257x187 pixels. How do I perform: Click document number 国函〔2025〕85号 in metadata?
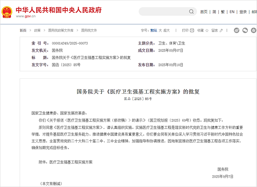pos(66,65)
